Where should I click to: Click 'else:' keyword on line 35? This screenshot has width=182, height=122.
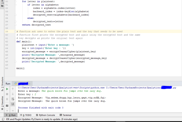[31, 18]
